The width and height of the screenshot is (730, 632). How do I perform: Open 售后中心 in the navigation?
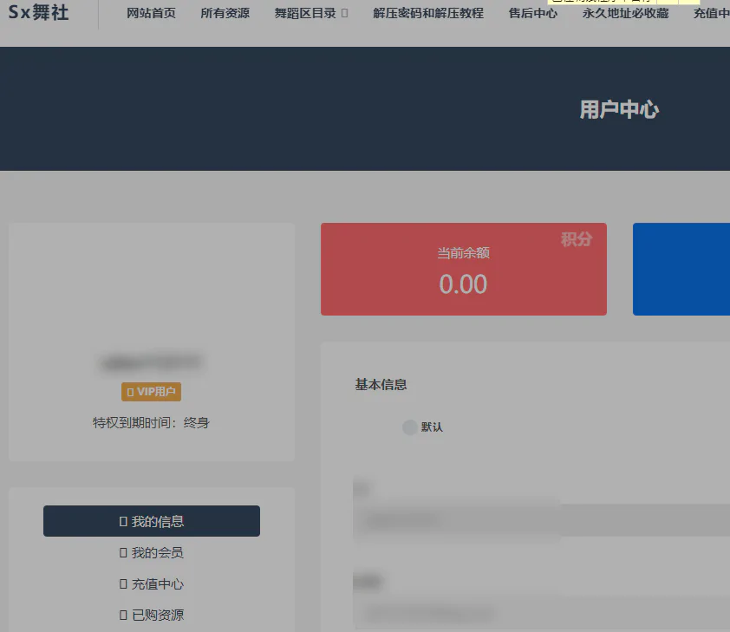tap(533, 13)
